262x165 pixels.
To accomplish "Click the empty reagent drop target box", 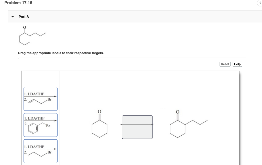I will [137, 127].
